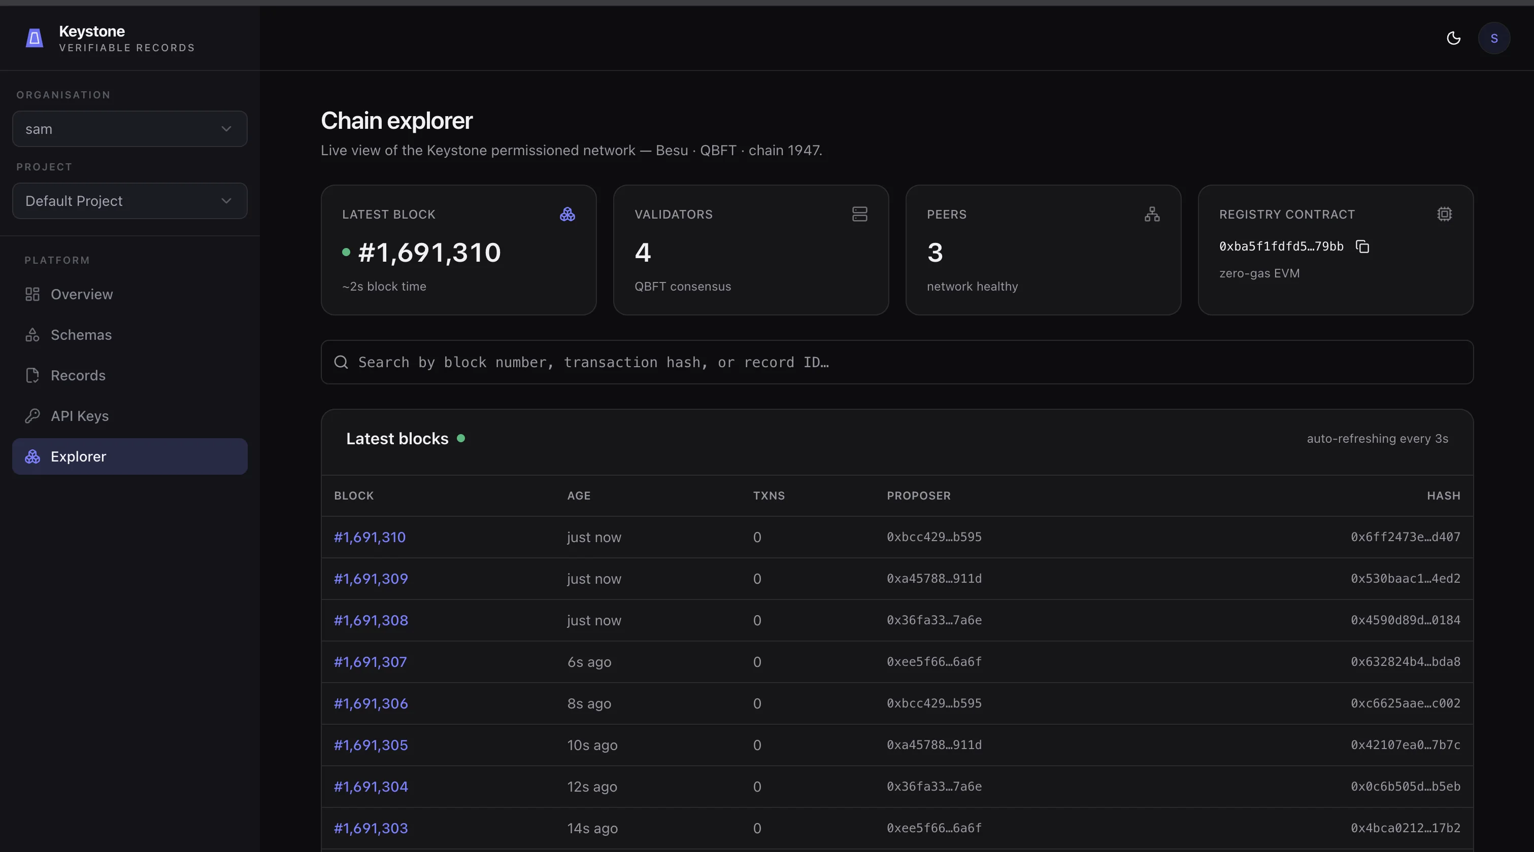Open block #1,691,305
1534x852 pixels.
pyautogui.click(x=371, y=745)
